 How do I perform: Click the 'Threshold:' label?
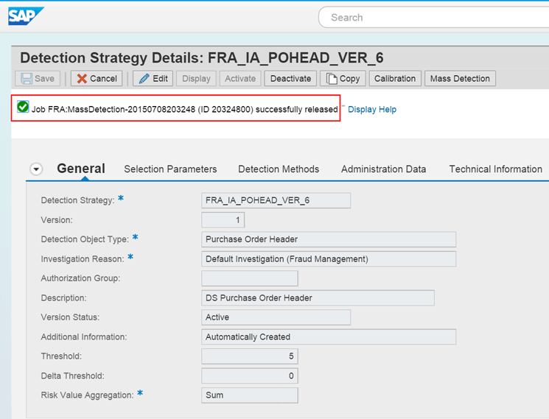pos(61,356)
